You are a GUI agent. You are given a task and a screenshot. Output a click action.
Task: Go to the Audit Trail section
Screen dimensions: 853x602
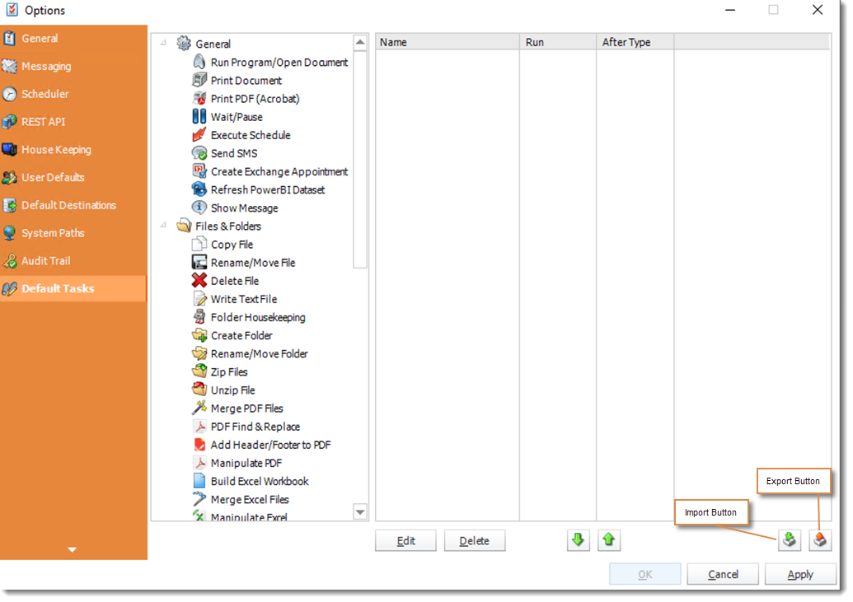pos(46,261)
